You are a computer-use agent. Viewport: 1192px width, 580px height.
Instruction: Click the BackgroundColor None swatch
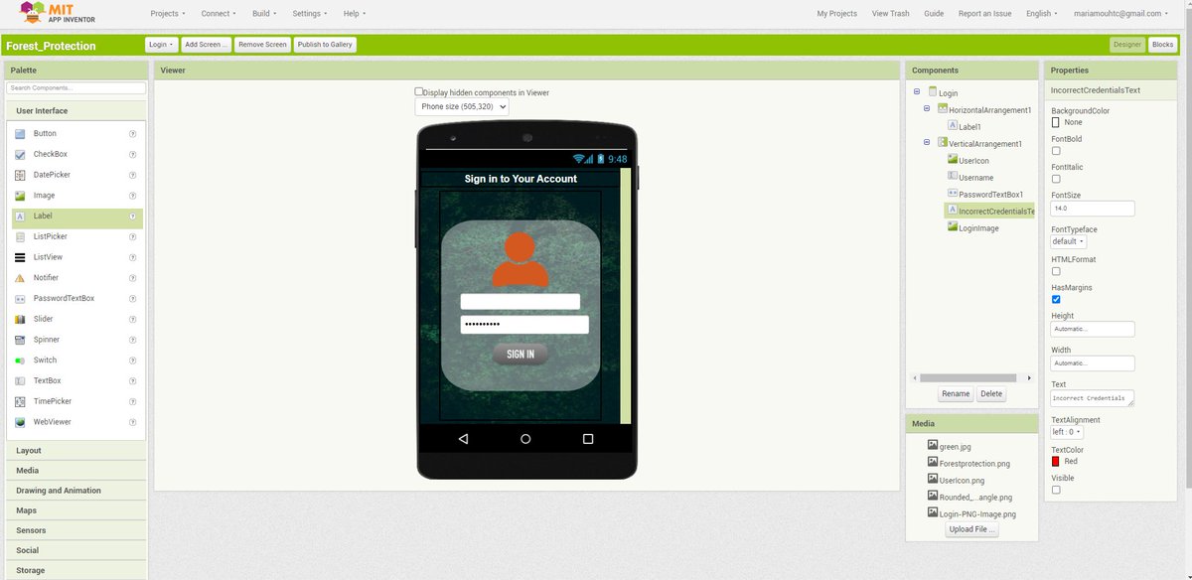pyautogui.click(x=1056, y=122)
